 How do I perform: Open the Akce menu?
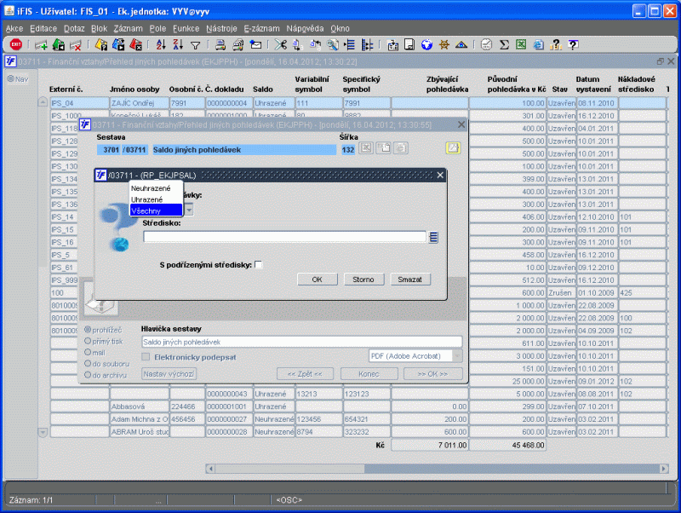tap(14, 29)
